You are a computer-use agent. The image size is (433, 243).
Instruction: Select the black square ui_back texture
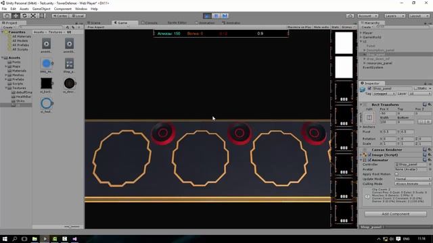tap(47, 84)
